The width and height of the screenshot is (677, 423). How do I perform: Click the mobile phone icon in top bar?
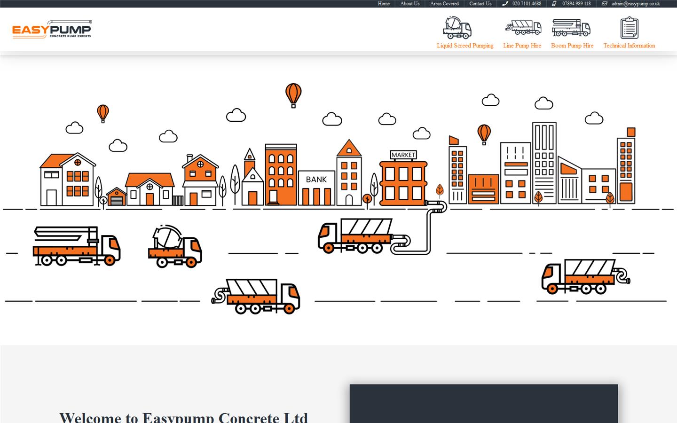pyautogui.click(x=554, y=4)
